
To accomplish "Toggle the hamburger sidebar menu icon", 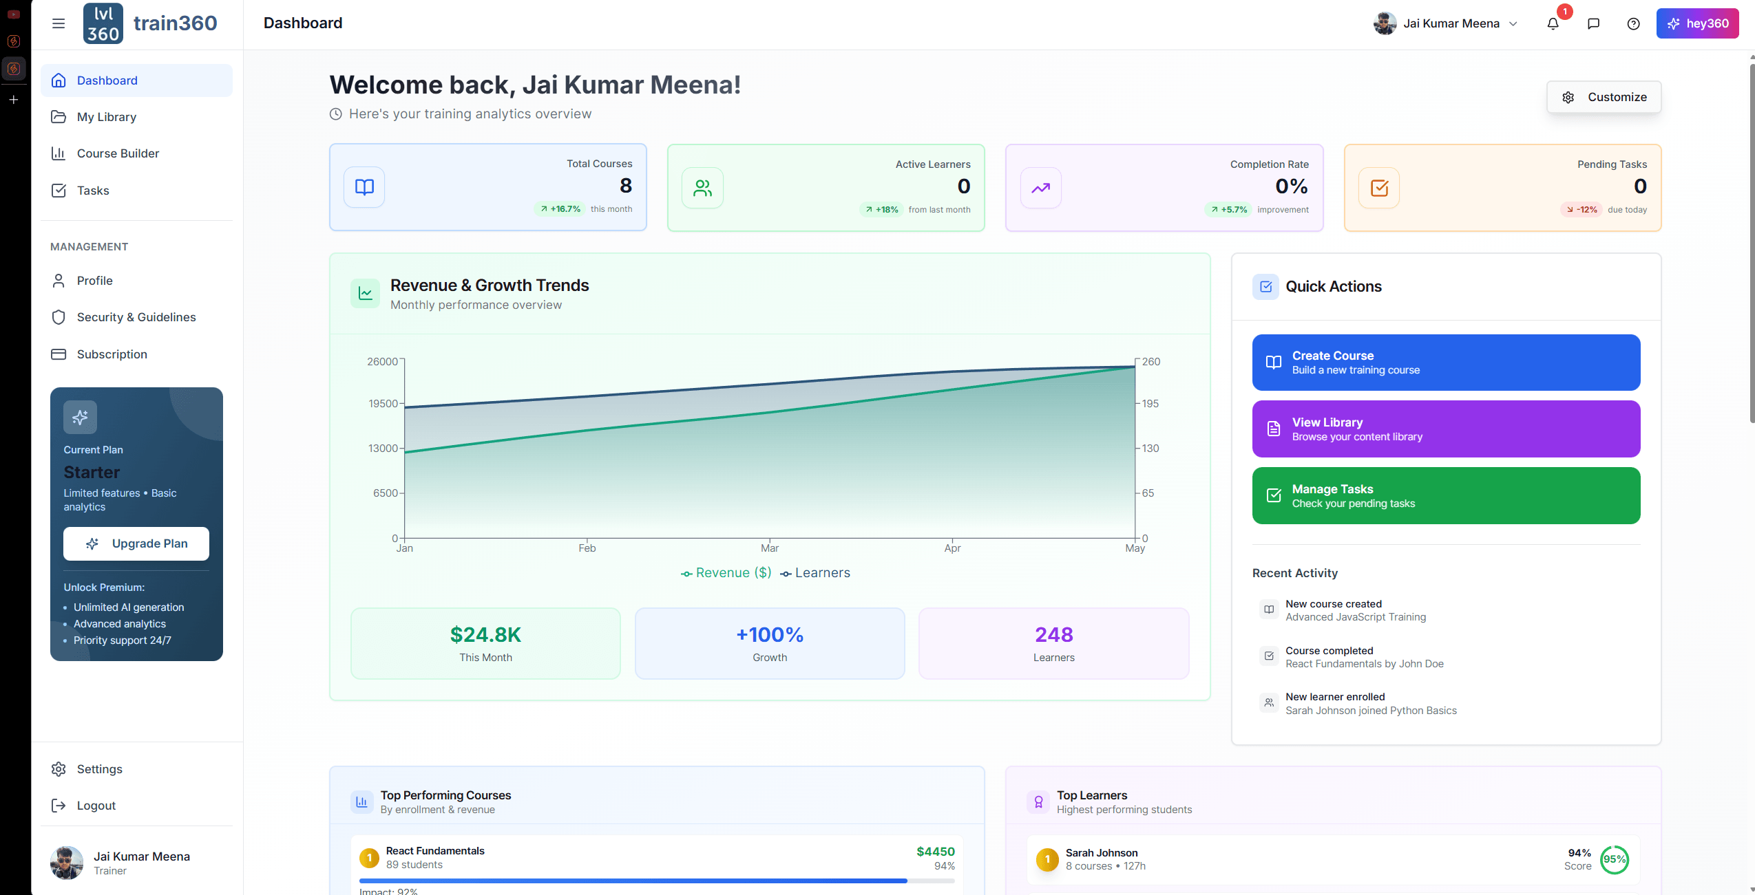I will [x=59, y=23].
